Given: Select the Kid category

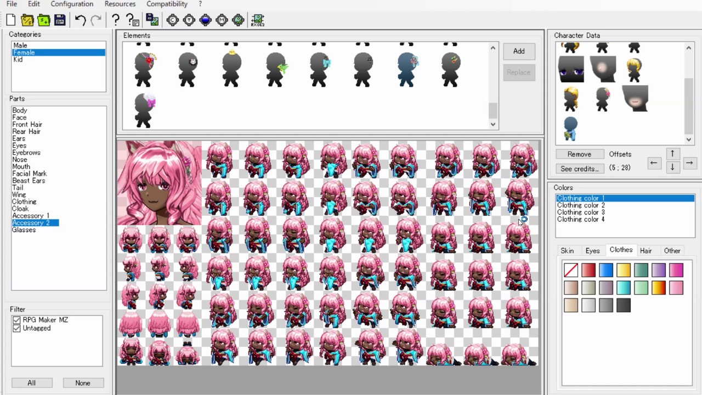Looking at the screenshot, I should click(x=18, y=59).
